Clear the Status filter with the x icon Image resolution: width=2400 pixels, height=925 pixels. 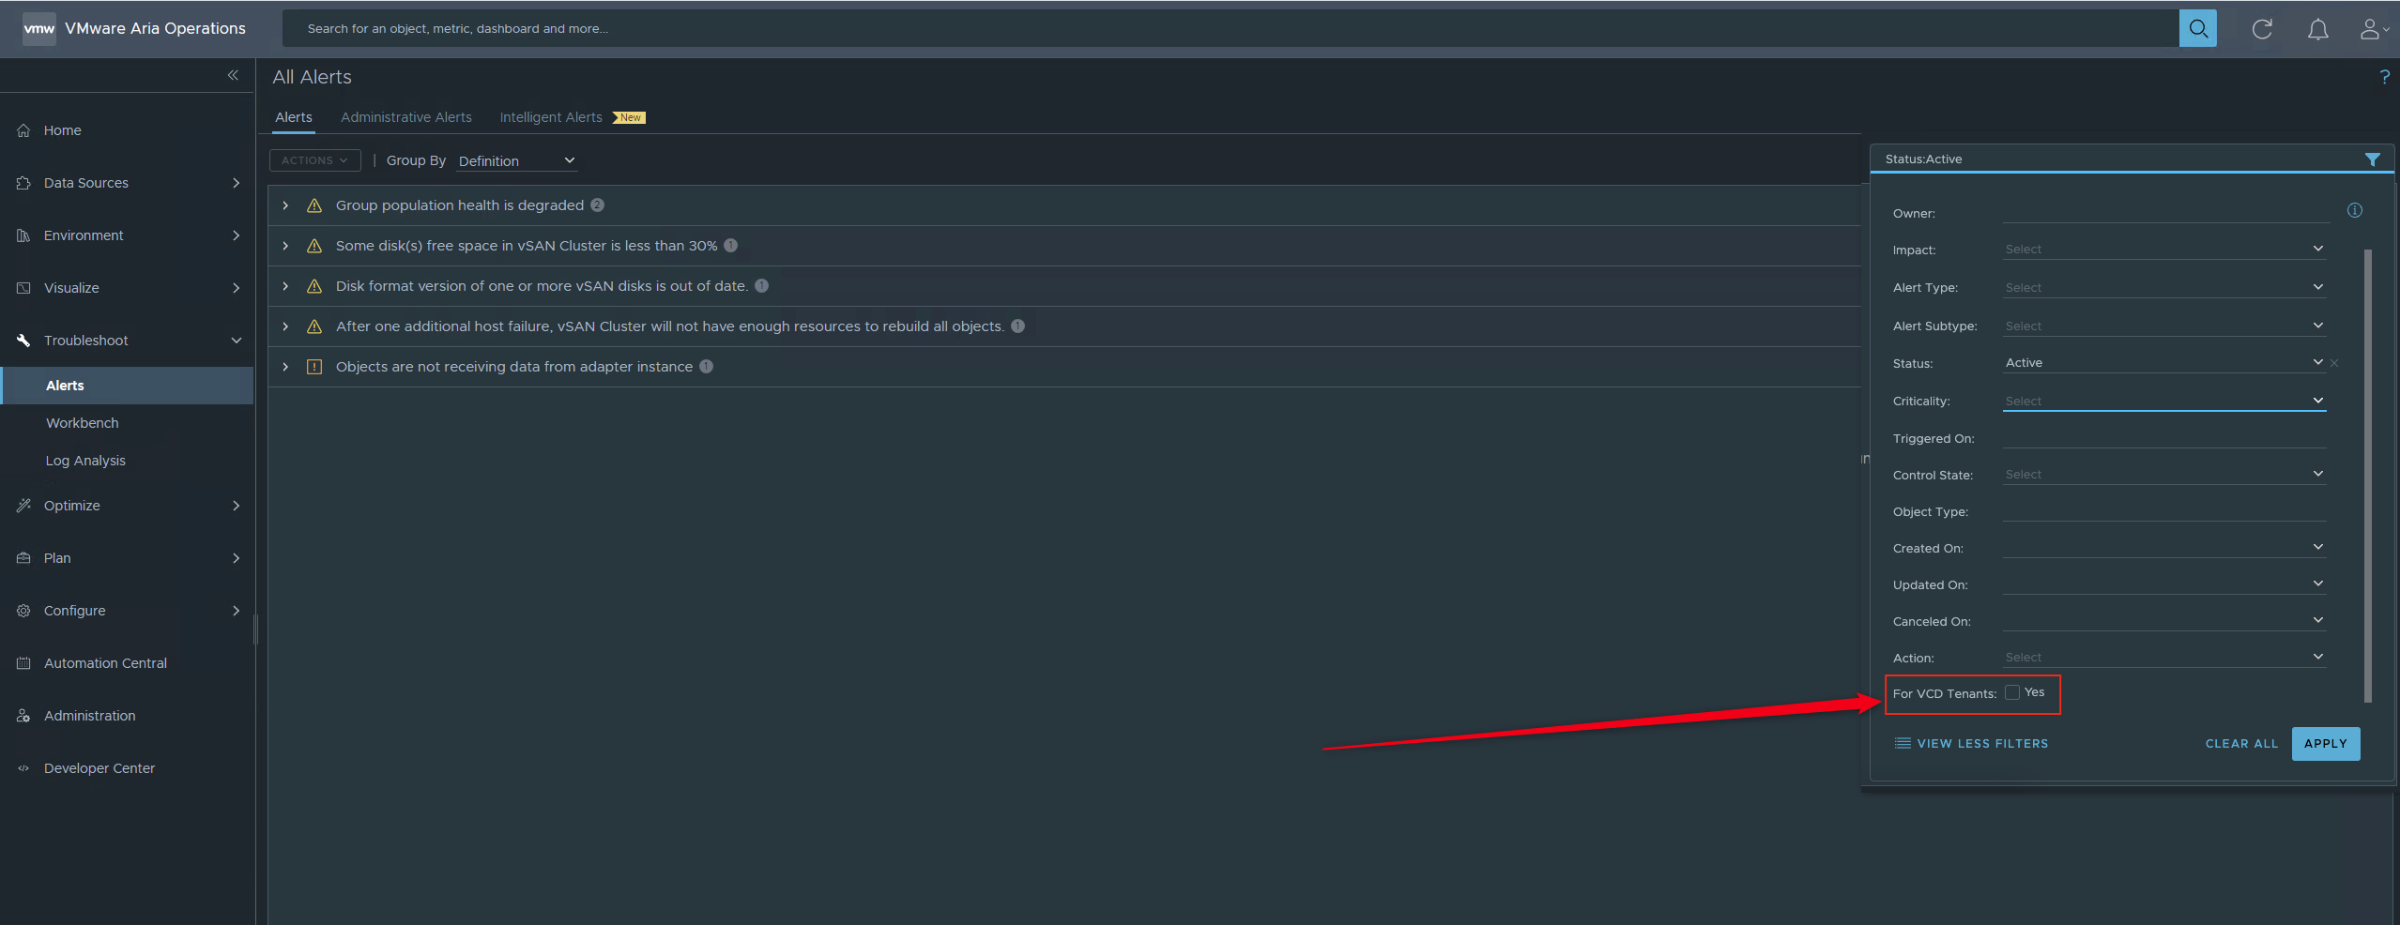[x=2334, y=363]
